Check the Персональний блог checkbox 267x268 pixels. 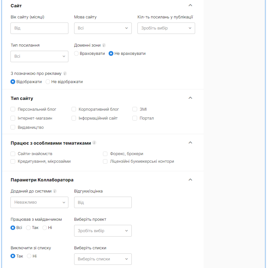click(x=13, y=109)
